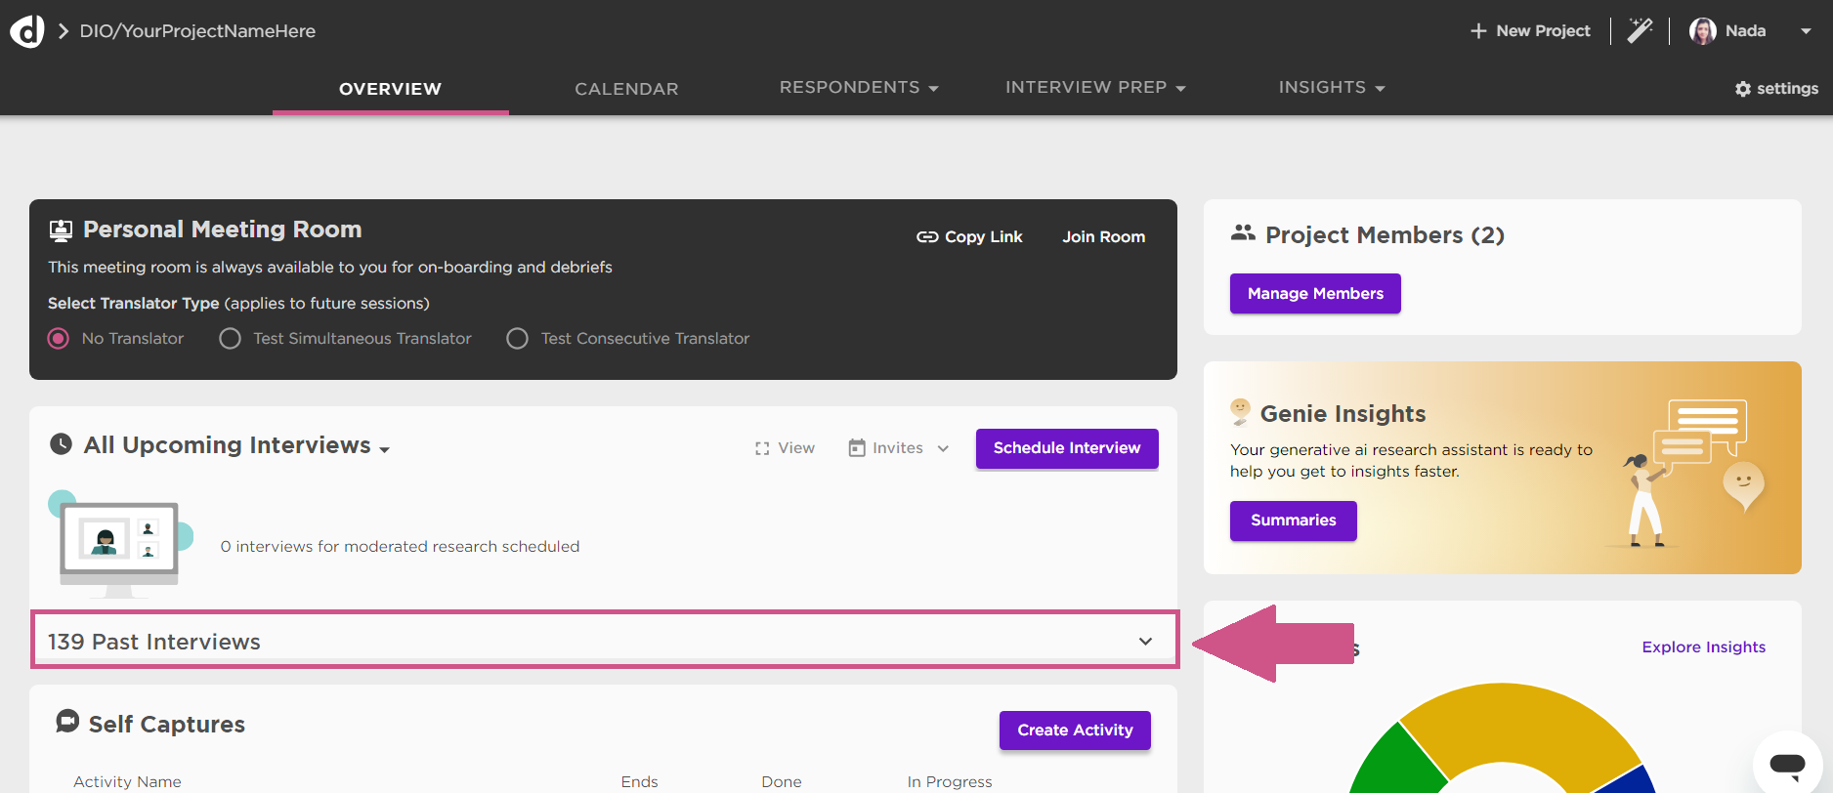Select the No Translator radio option
1833x793 pixels.
59,339
